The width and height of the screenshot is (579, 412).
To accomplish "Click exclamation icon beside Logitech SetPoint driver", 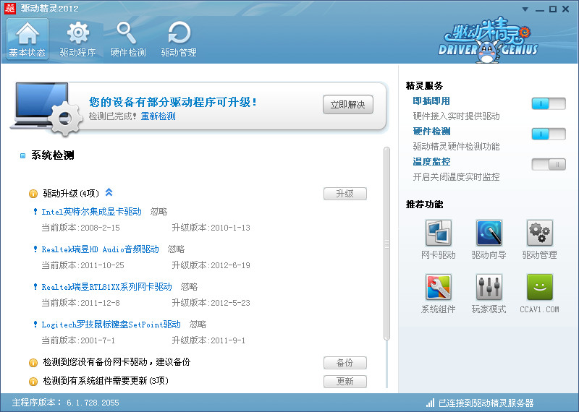I will 35,325.
